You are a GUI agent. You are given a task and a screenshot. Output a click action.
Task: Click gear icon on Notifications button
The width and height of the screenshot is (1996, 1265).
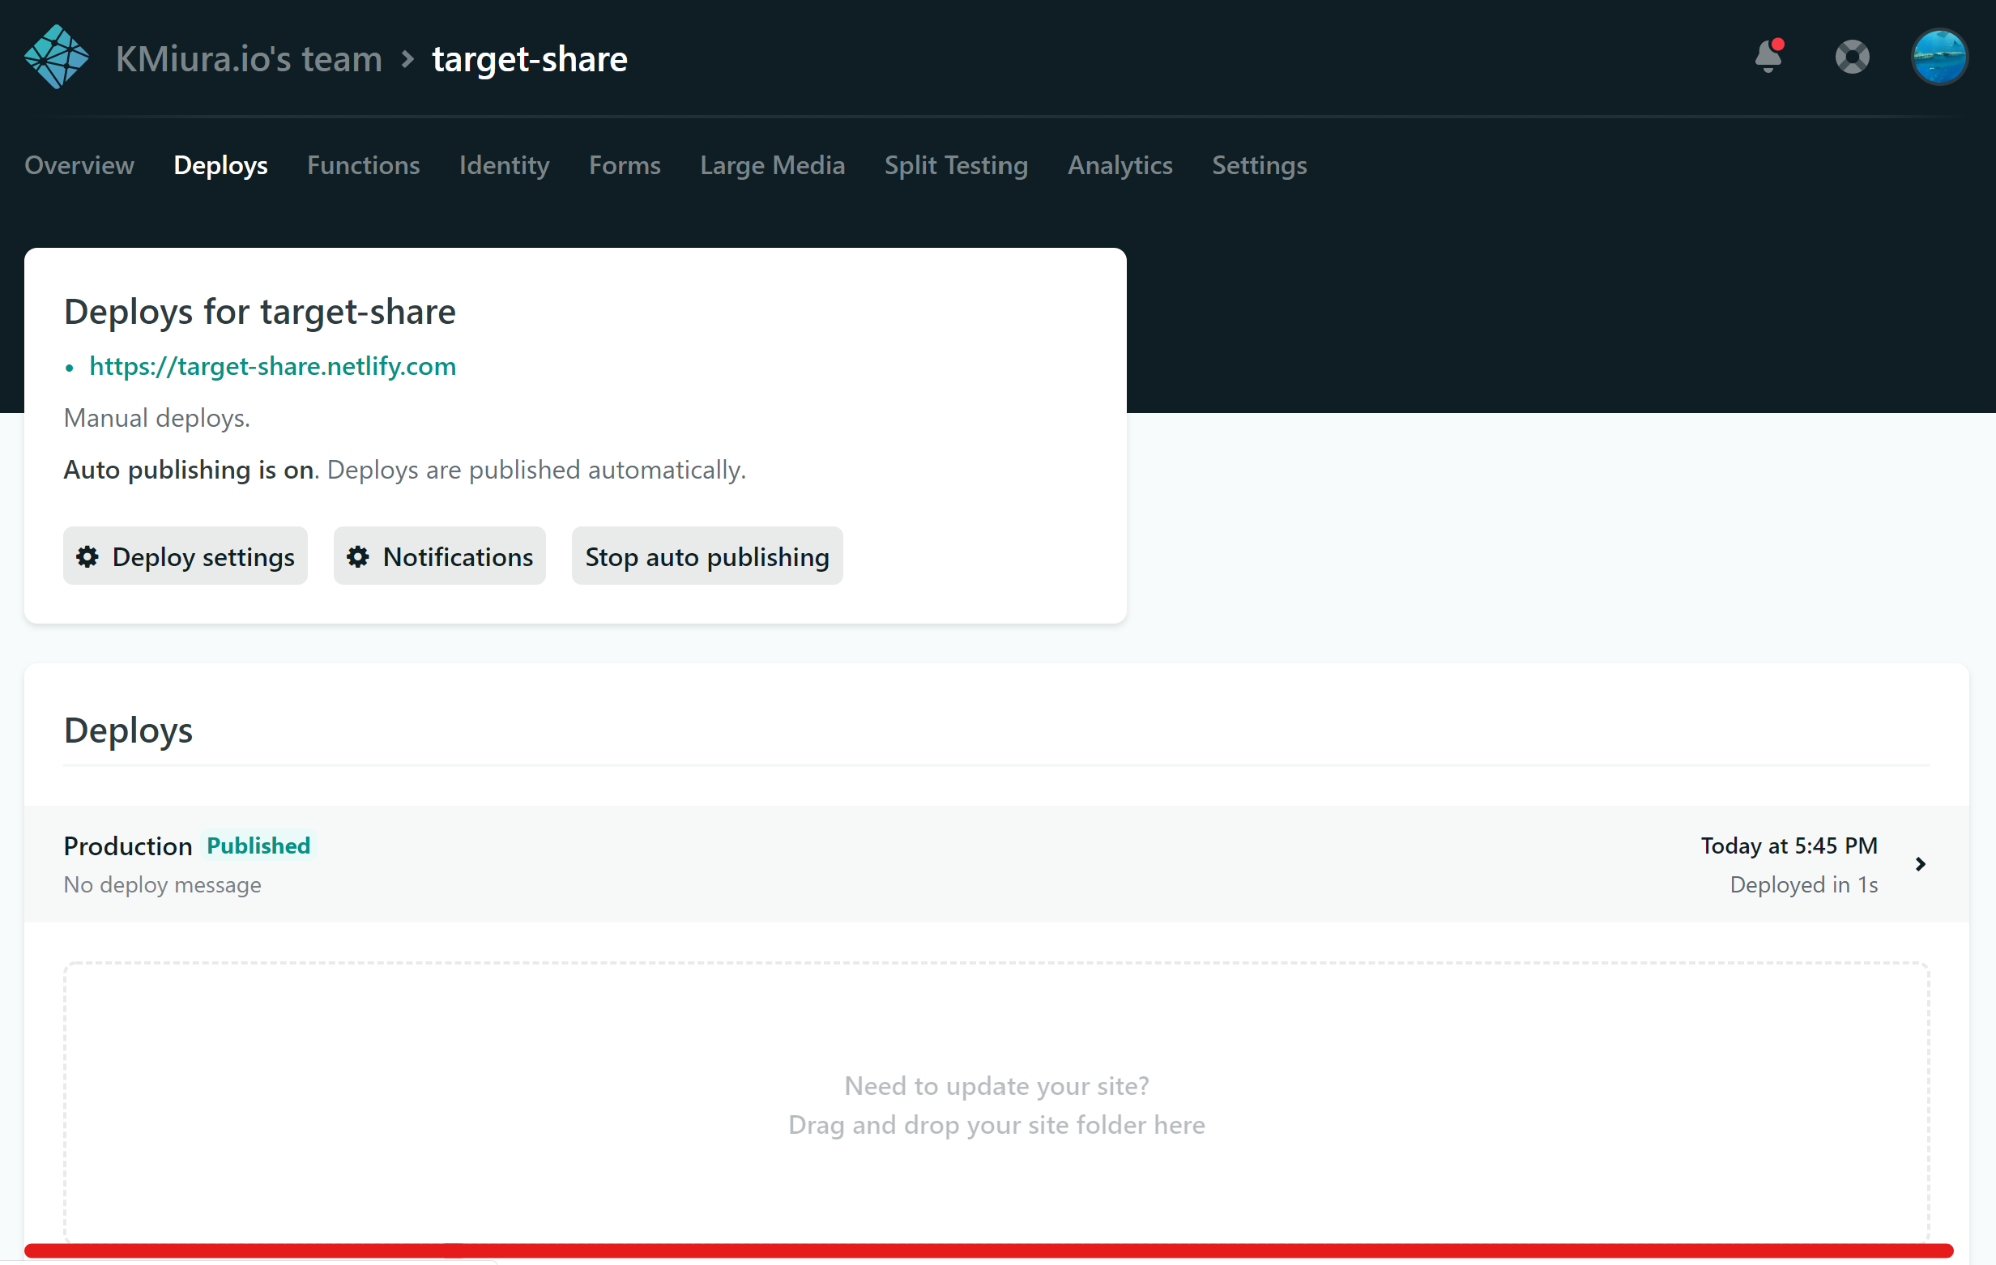coord(358,556)
